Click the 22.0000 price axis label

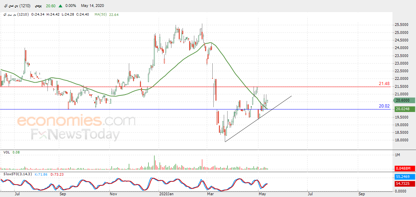coord(401,78)
